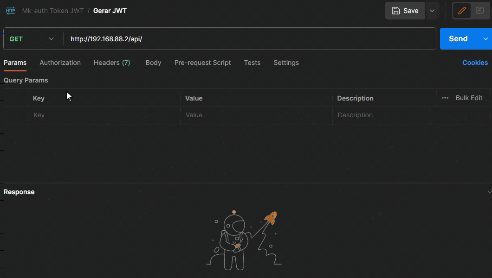Select the Body tab
The height and width of the screenshot is (278, 492).
(x=153, y=63)
